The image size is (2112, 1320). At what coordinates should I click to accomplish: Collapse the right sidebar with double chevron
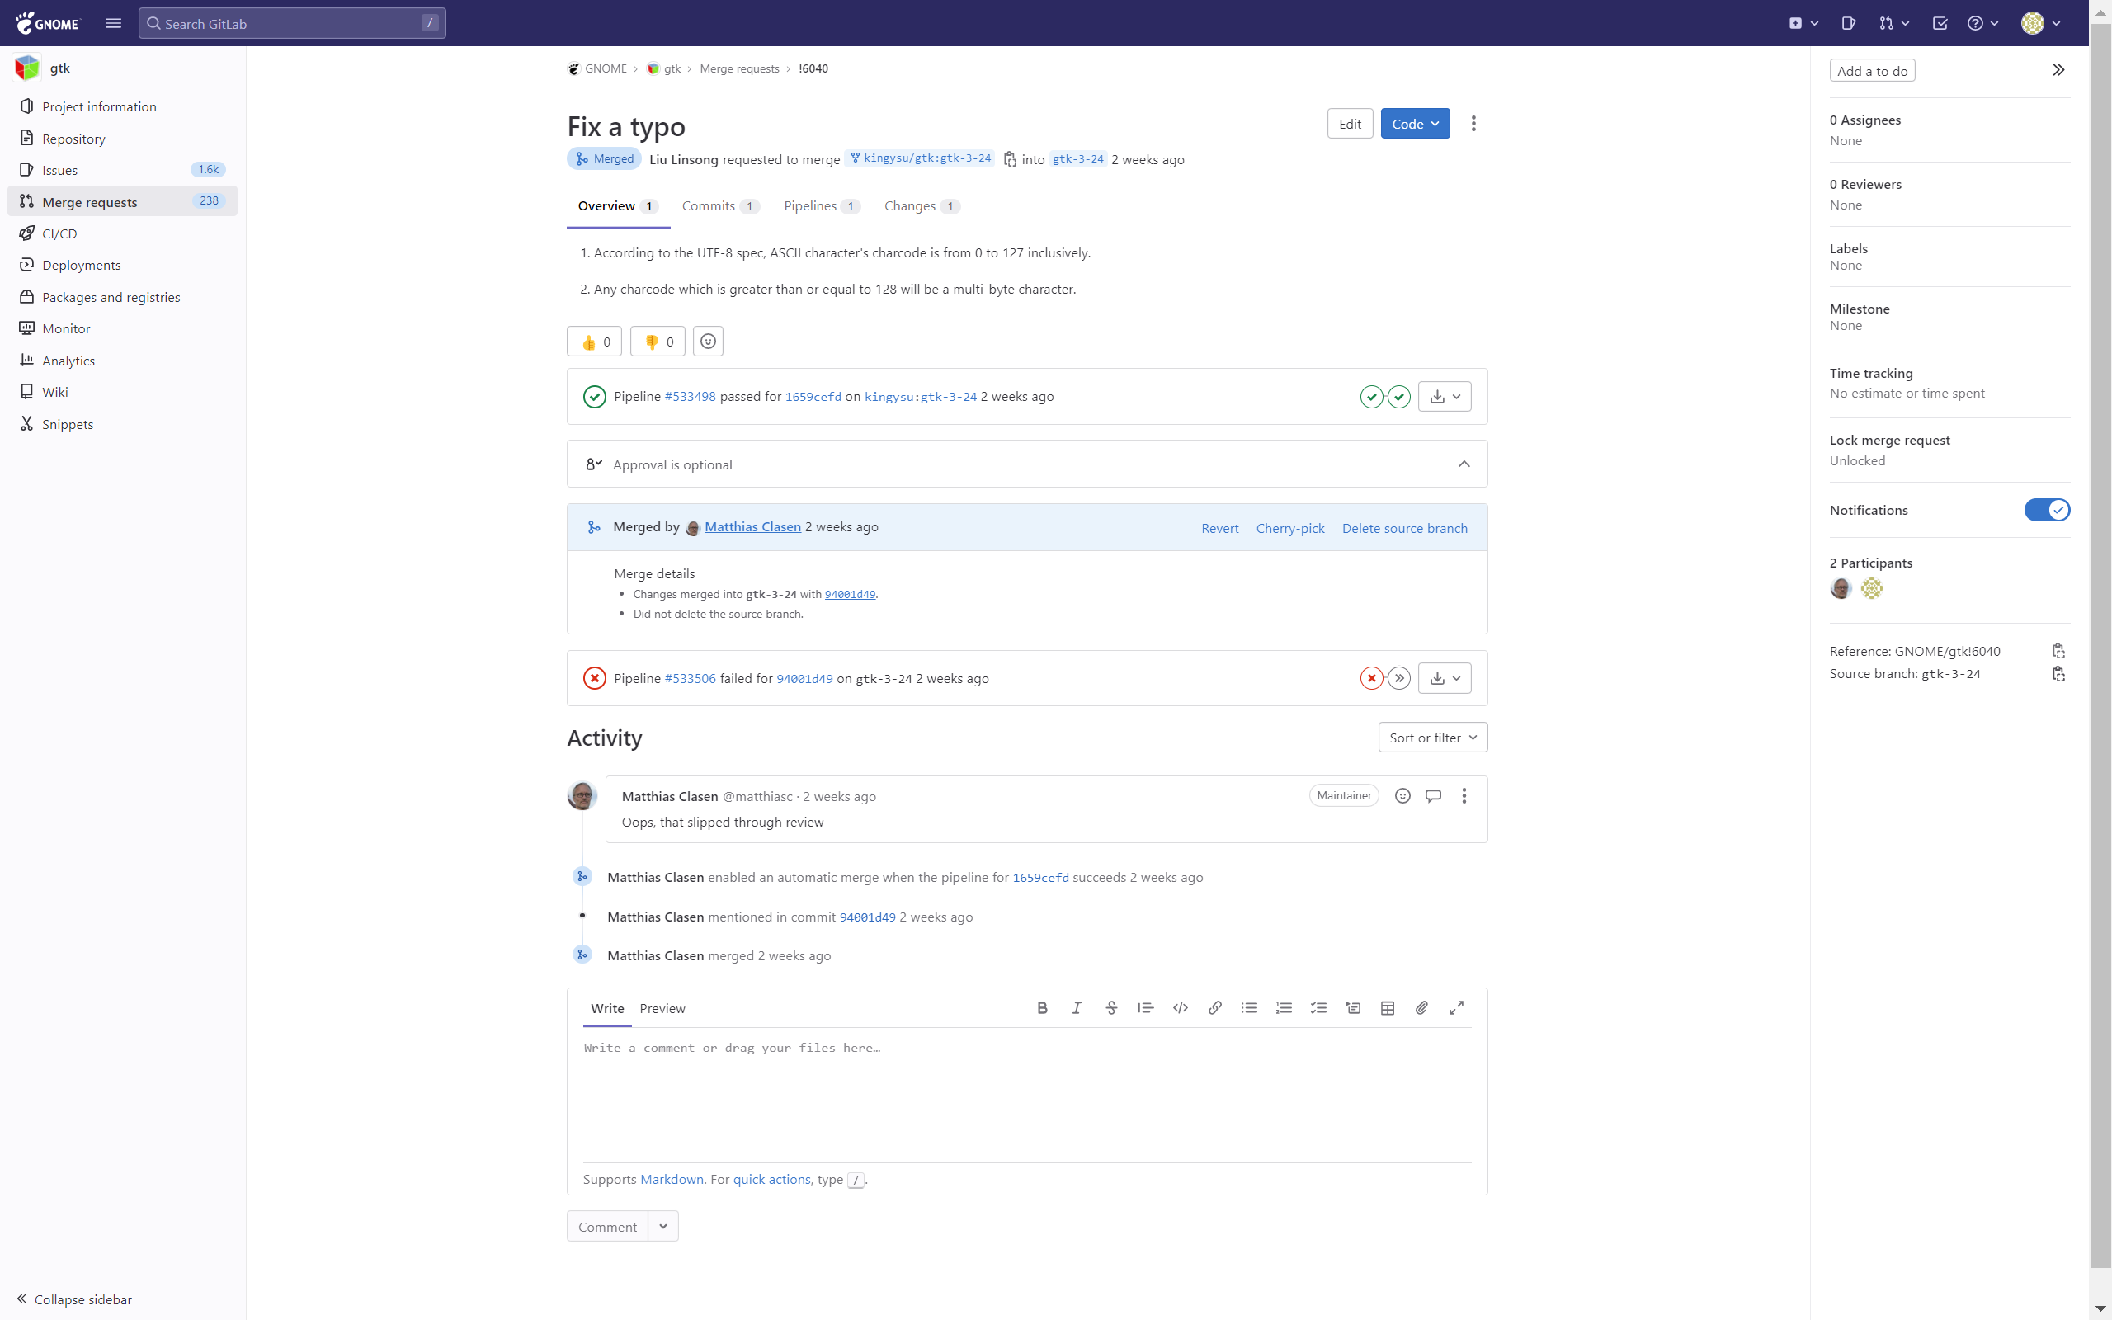click(x=2058, y=70)
